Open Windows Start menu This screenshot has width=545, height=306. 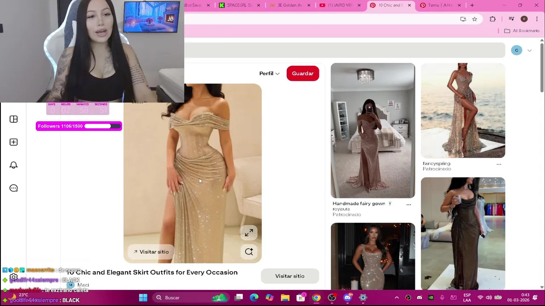pyautogui.click(x=143, y=297)
